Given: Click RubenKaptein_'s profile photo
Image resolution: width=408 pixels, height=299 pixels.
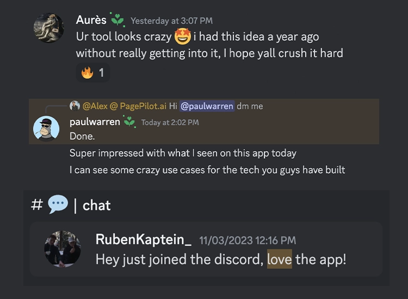Looking at the screenshot, I should tap(63, 249).
